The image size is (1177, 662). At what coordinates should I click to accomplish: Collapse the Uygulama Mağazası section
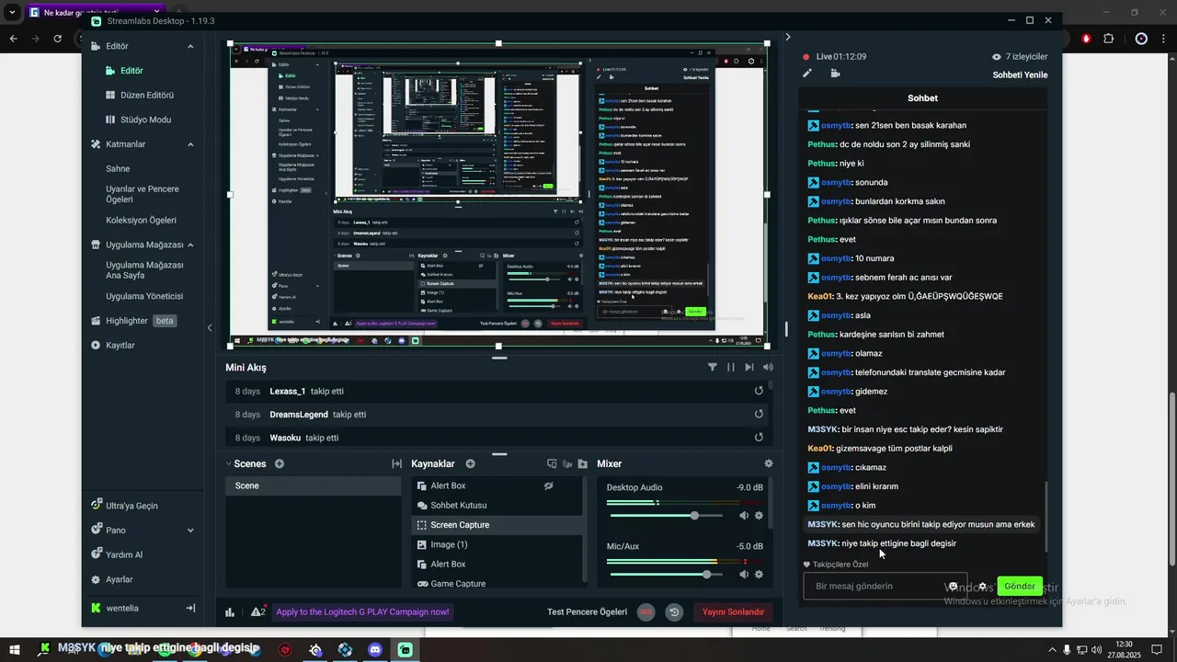coord(190,245)
